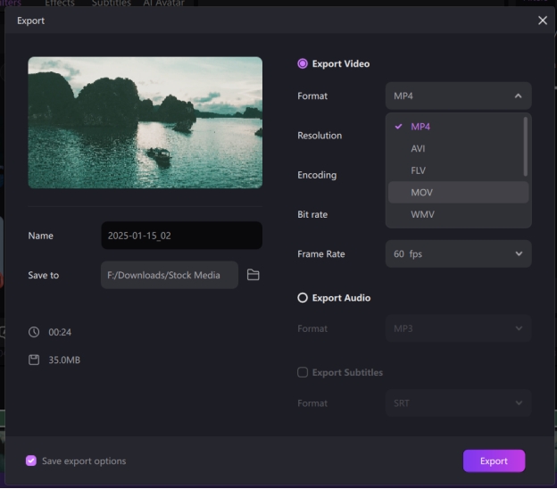The height and width of the screenshot is (489, 557).
Task: Choose FLV in the format list
Action: point(458,170)
